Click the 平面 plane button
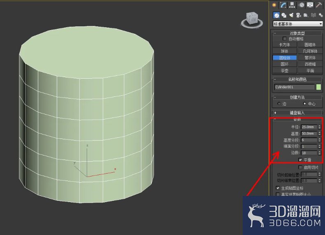This screenshot has height=235, width=325. (x=310, y=70)
